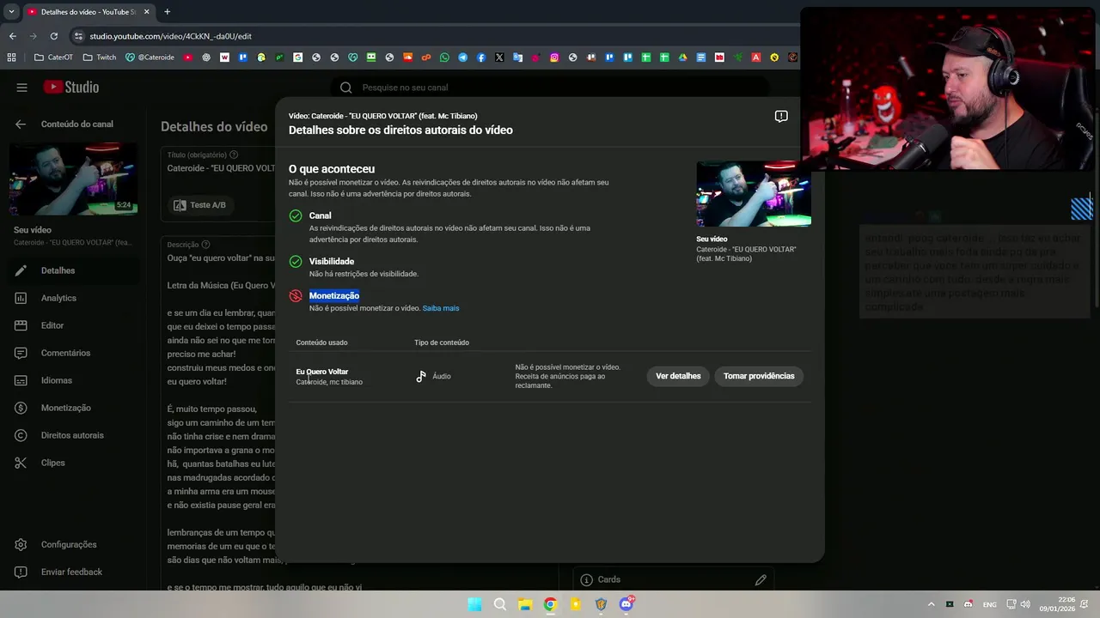Image resolution: width=1100 pixels, height=618 pixels.
Task: Click the Título help question icon
Action: tap(234, 155)
